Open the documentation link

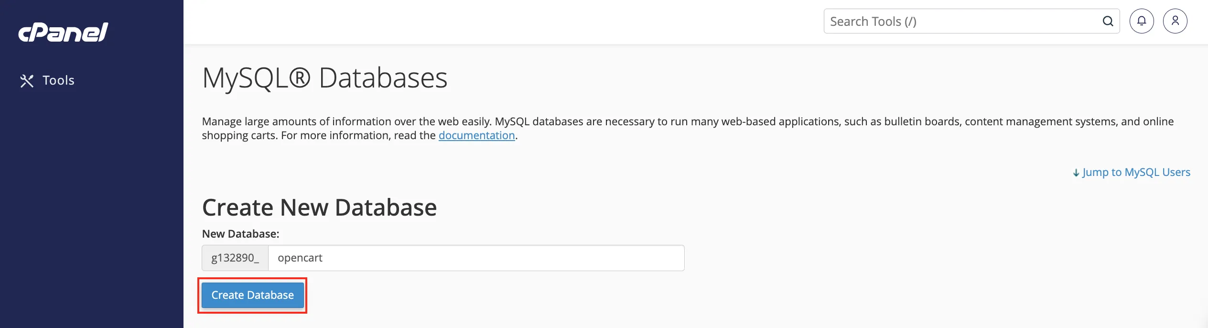coord(476,135)
